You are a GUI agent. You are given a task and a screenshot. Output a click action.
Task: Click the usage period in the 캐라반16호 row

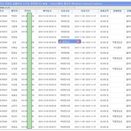click(85, 90)
